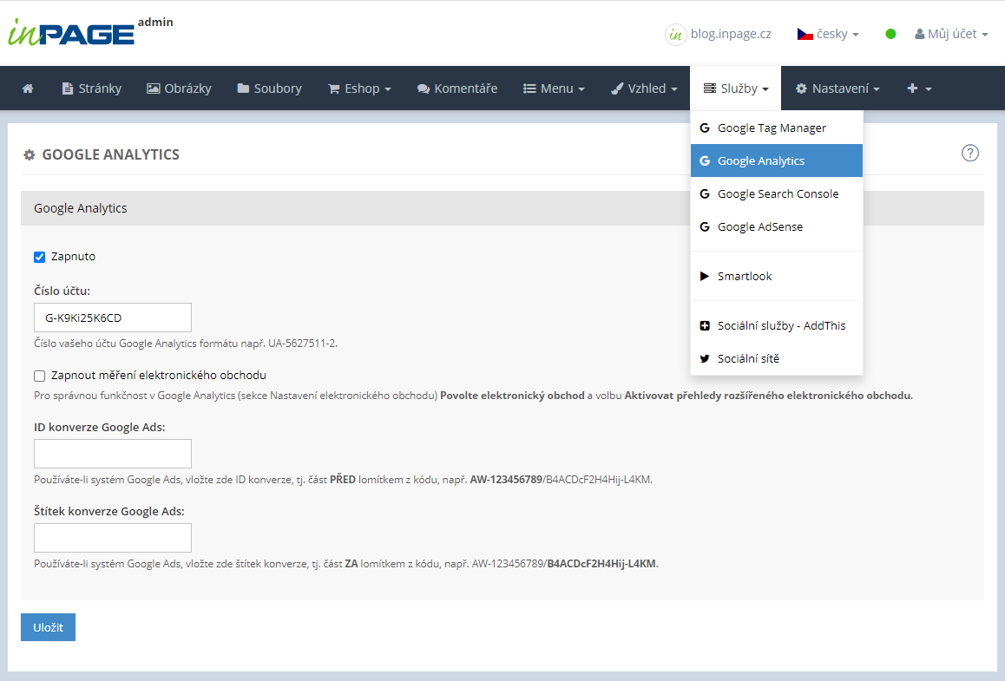Click the home icon in navbar
This screenshot has width=1005, height=681.
click(28, 88)
